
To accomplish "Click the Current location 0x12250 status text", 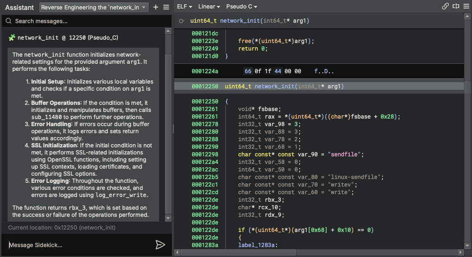I will pyautogui.click(x=62, y=228).
